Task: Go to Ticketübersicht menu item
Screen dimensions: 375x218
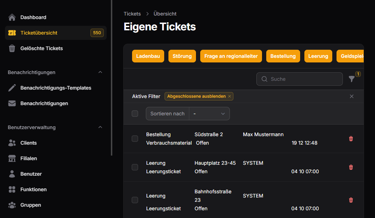Action: pyautogui.click(x=56, y=33)
